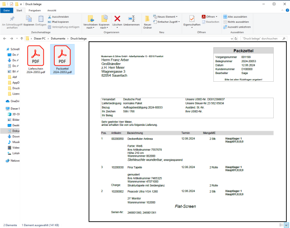290x228 pixels.
Task: Open the Datei menu tab
Action: (7, 10)
